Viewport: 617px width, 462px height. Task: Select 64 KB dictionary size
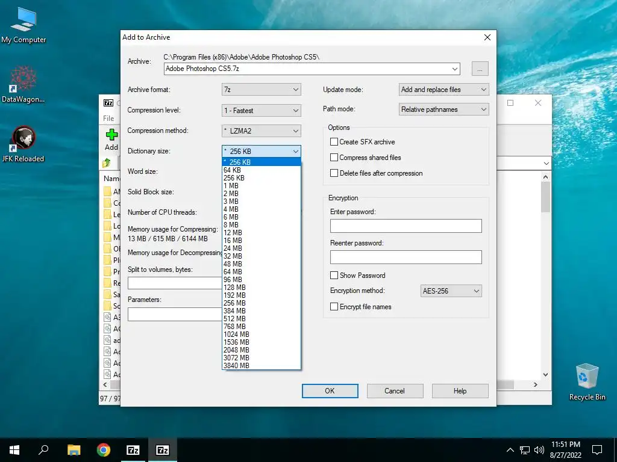(262, 170)
